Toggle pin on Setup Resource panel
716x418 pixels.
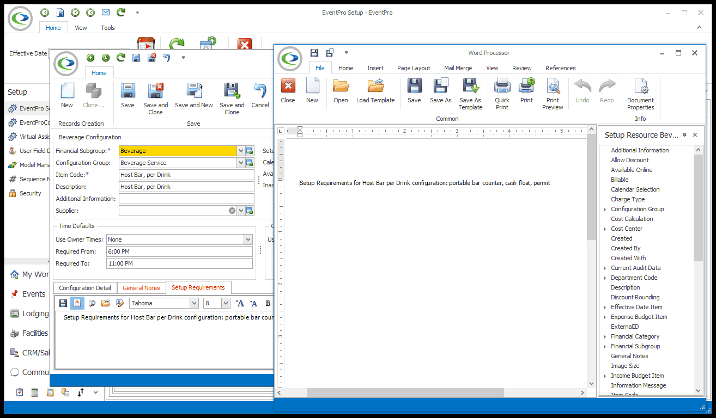click(684, 135)
